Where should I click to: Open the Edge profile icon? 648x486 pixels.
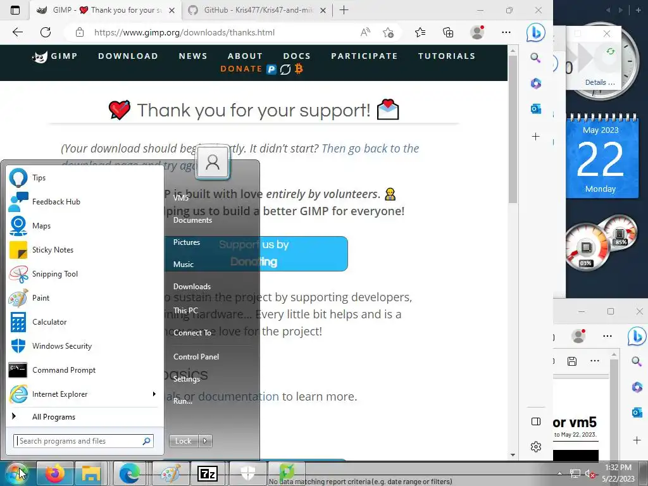tap(477, 32)
